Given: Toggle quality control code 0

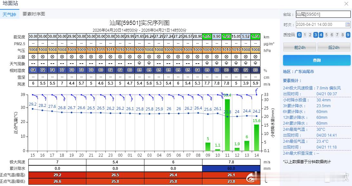Looking at the screenshot, I should coord(299,35).
